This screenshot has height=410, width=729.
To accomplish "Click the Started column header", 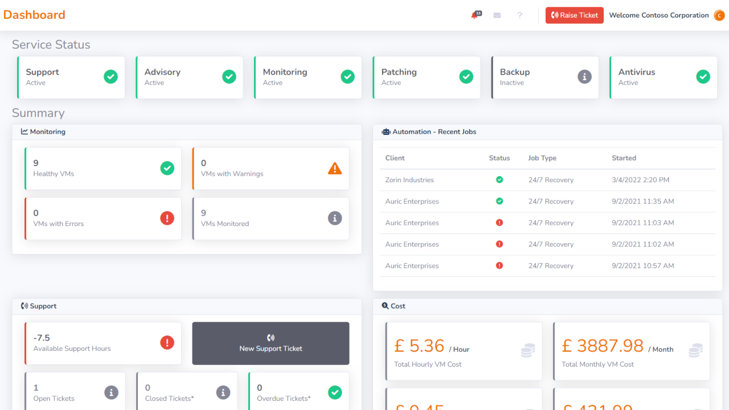I will (624, 158).
